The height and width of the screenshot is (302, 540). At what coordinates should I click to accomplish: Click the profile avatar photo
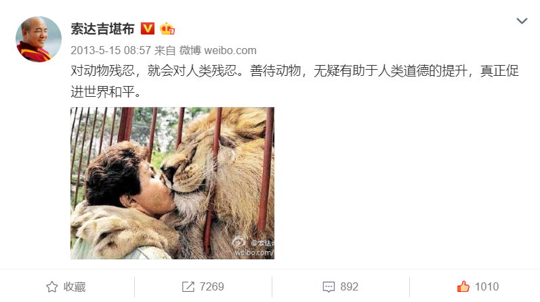pos(39,39)
